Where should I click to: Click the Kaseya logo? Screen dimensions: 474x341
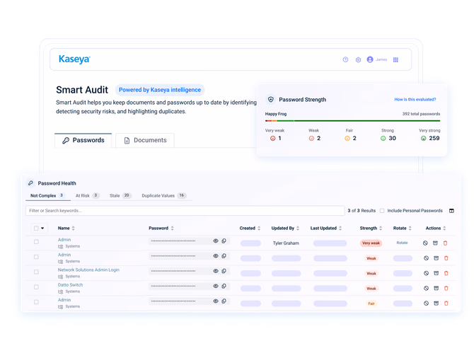74,59
